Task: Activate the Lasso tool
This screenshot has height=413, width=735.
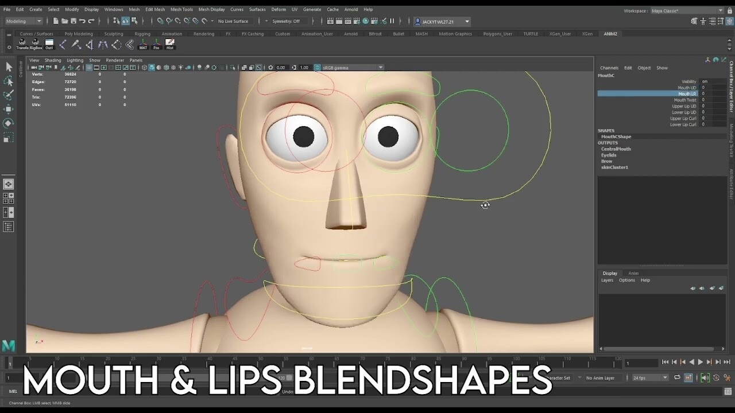Action: (9, 81)
